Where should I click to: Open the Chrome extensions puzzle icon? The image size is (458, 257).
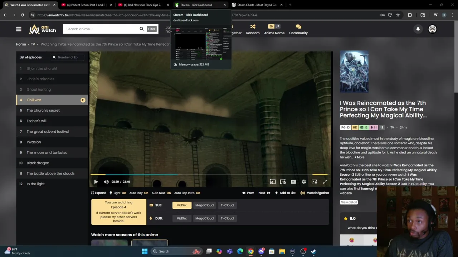410,15
